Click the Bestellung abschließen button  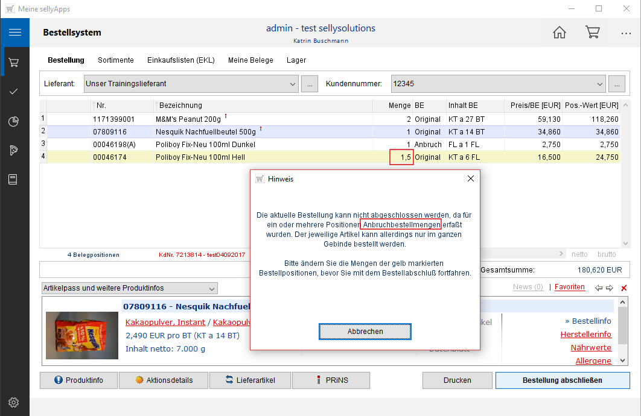[x=562, y=380]
